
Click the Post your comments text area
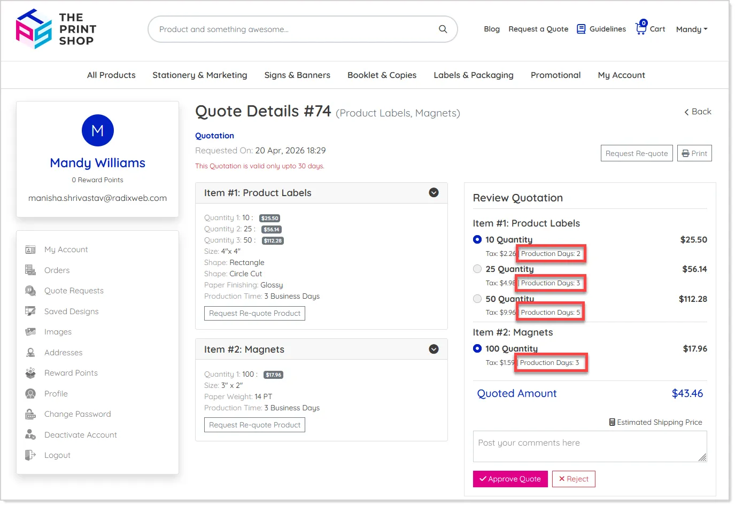pyautogui.click(x=590, y=447)
